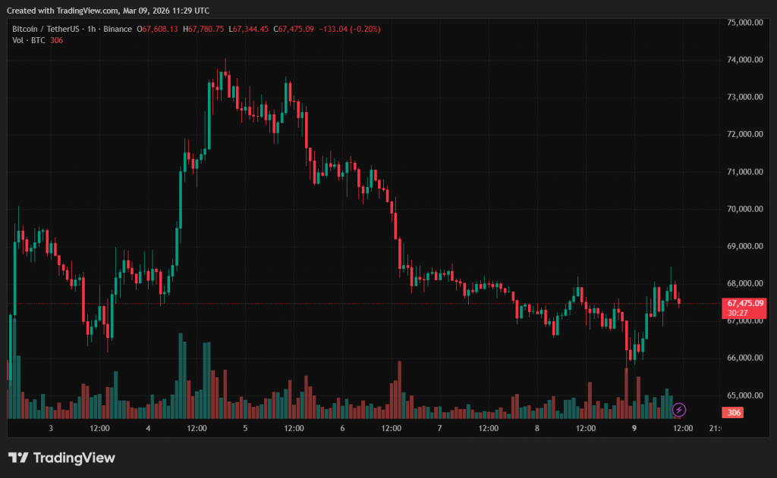Click date label 9 on time axis

(634, 428)
